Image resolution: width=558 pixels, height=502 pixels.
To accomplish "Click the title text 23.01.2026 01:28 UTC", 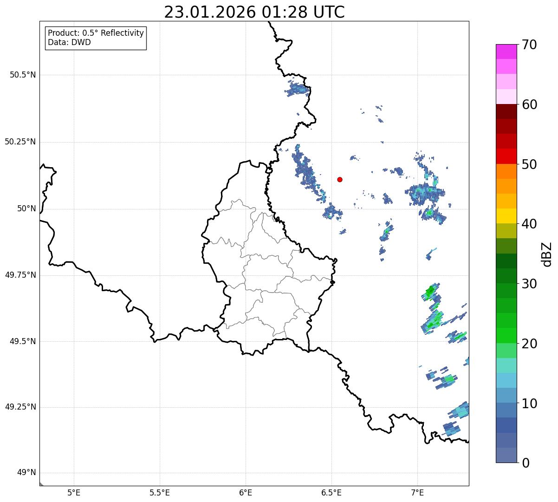I will coord(254,12).
